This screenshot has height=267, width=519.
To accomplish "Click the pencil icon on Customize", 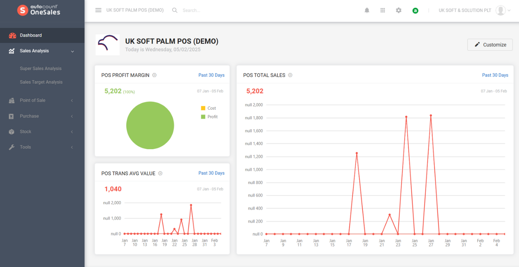I will pos(477,44).
